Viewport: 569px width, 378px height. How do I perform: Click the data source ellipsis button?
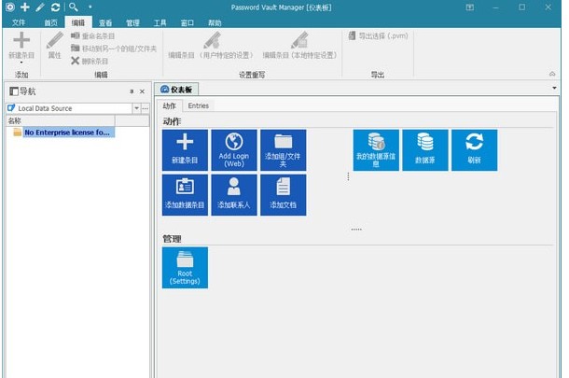click(145, 108)
